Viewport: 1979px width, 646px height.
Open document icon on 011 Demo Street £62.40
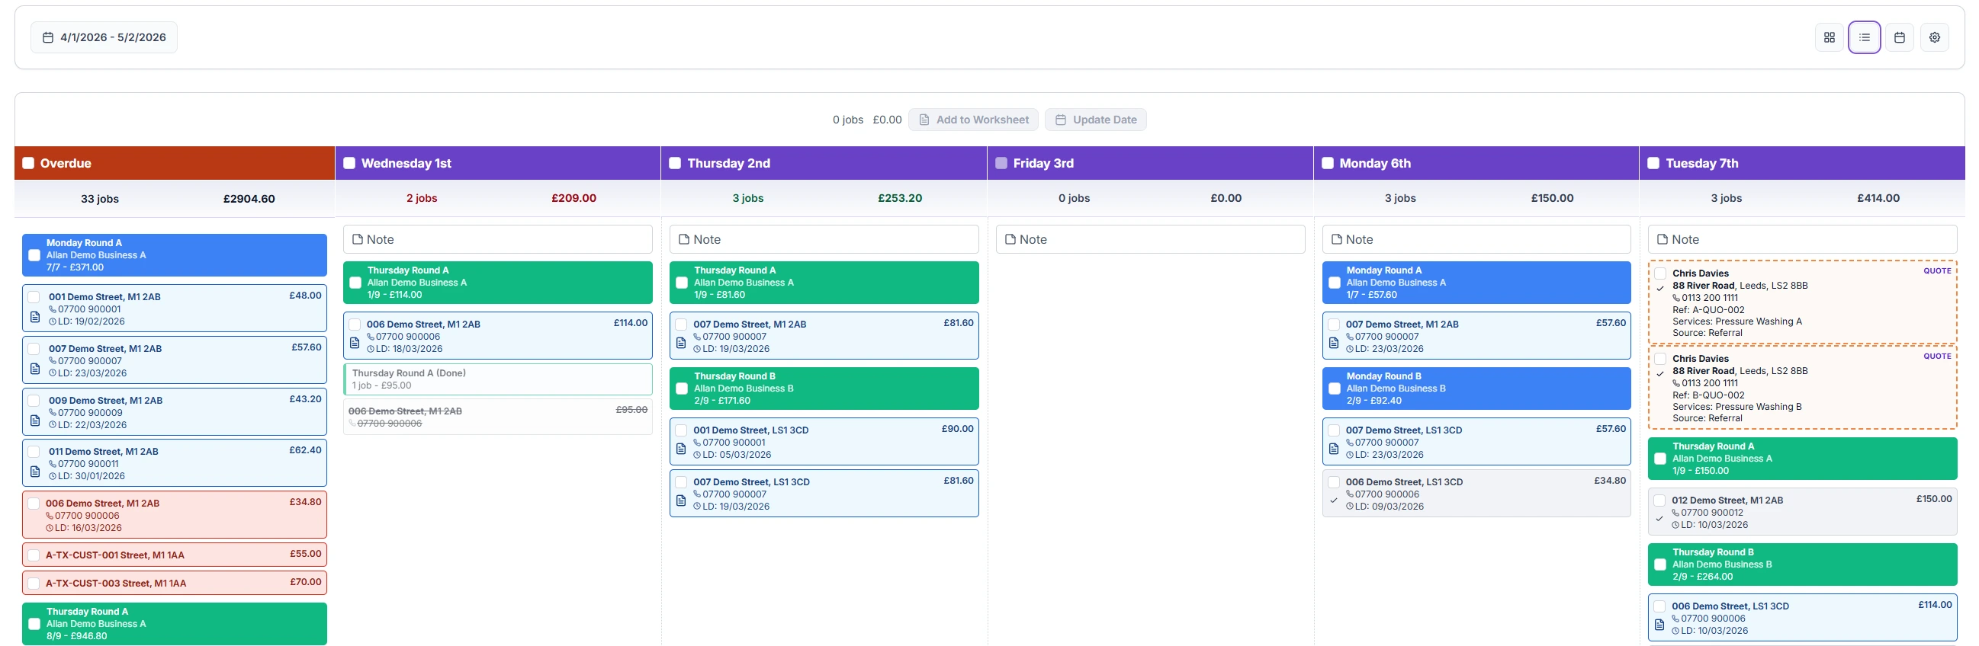tap(34, 472)
